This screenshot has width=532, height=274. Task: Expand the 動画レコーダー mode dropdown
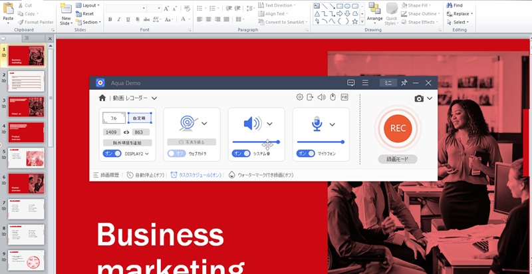tap(154, 98)
